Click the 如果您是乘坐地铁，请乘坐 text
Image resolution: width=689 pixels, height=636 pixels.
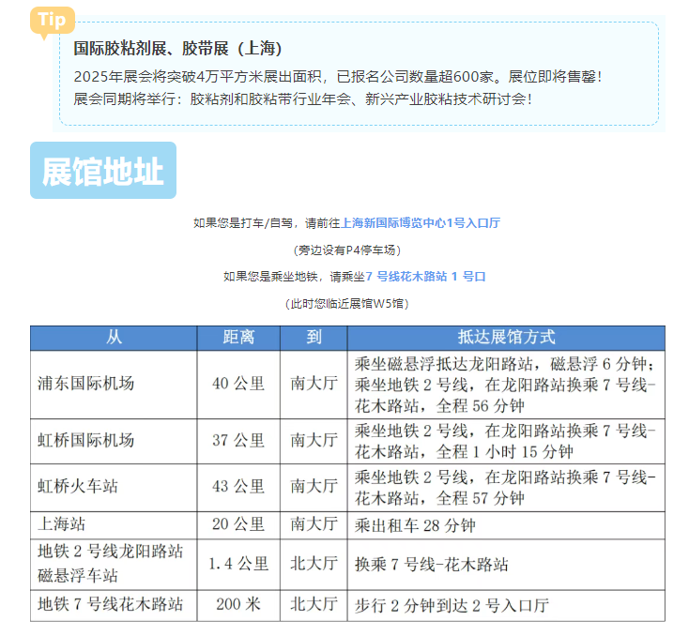(295, 277)
